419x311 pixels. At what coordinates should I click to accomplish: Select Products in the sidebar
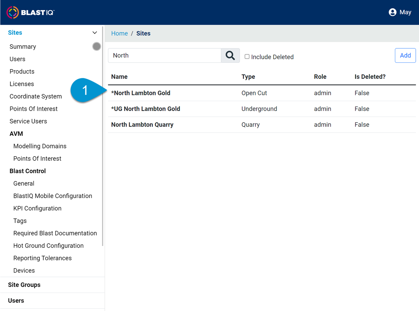(x=22, y=71)
